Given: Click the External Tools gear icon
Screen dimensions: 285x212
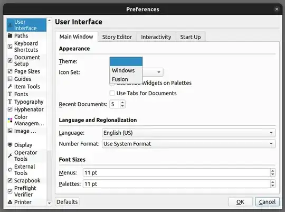Looking at the screenshot, I should pos(10,170).
